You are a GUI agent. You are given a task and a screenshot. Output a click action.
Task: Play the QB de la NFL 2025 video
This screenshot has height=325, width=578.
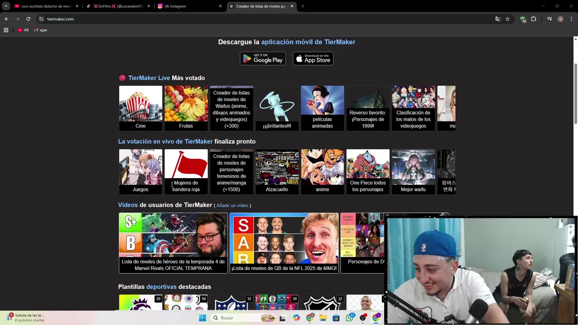point(284,243)
